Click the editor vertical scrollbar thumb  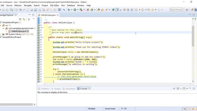[x=193, y=36]
